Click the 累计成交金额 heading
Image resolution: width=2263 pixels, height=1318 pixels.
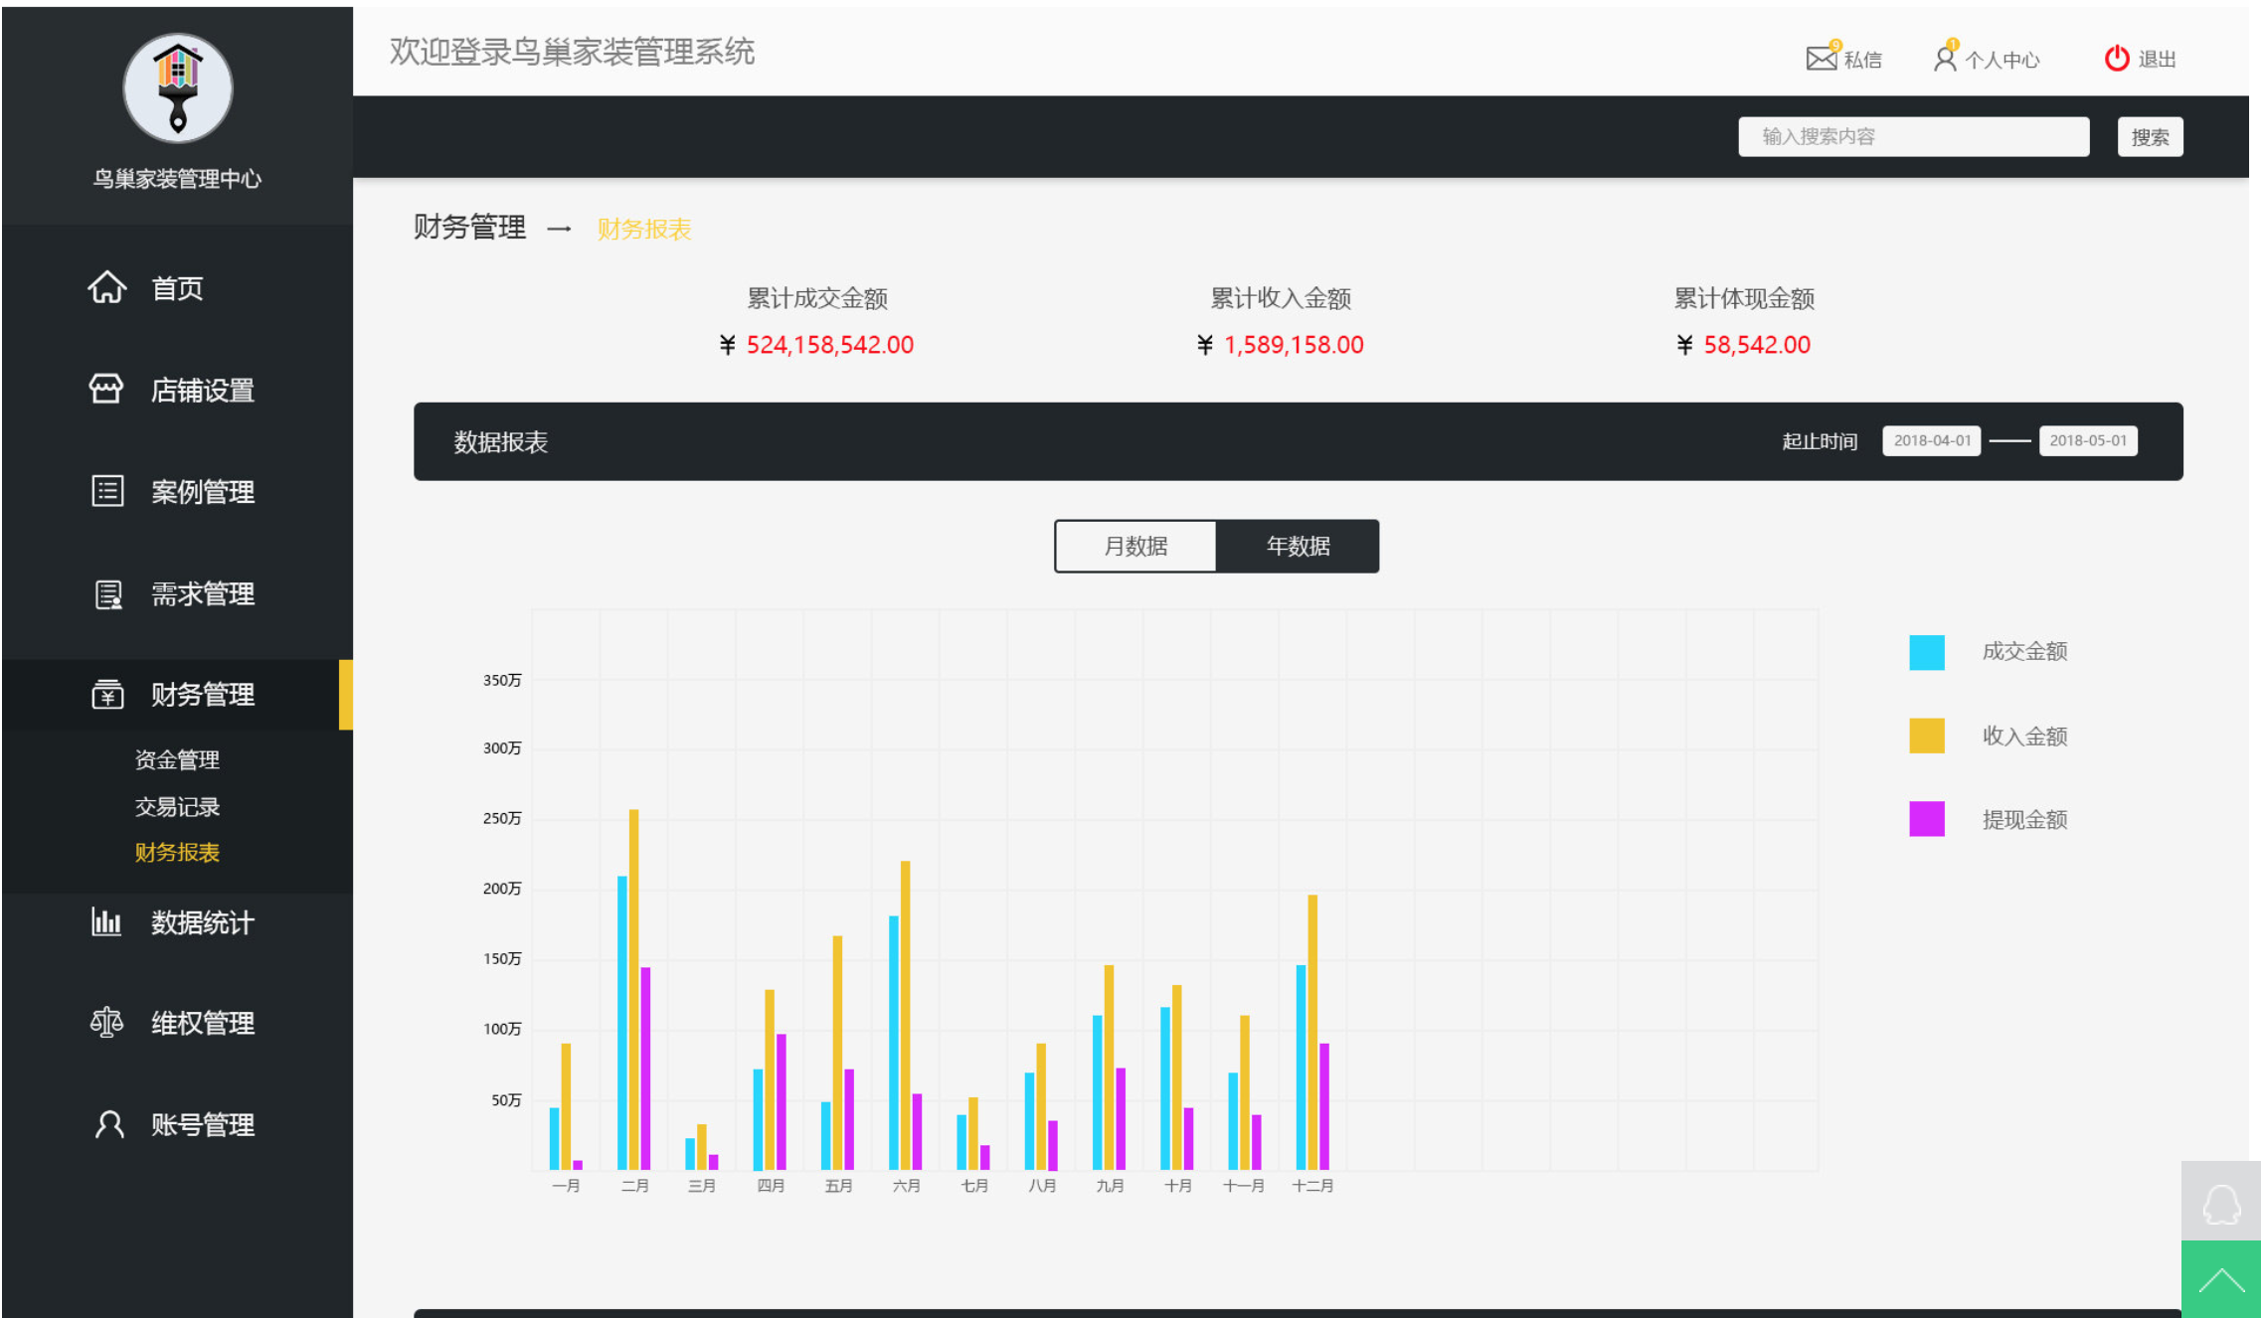click(817, 298)
